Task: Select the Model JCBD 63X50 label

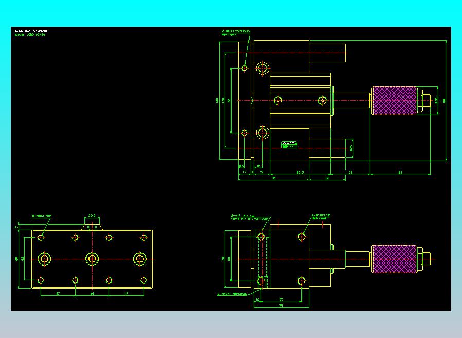Action: click(30, 35)
